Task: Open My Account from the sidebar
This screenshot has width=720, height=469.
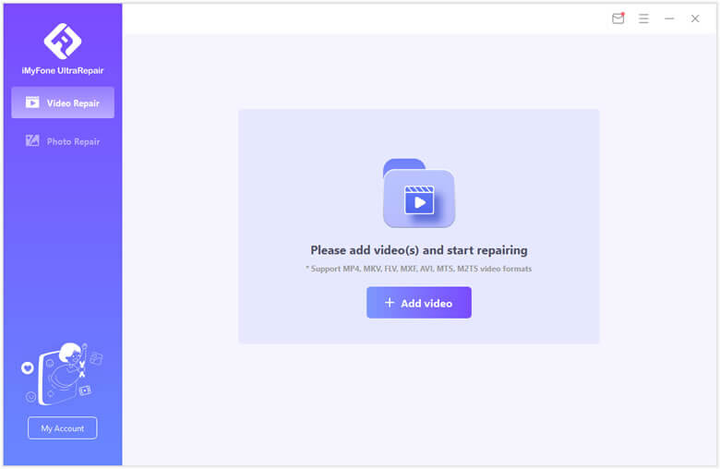Action: pyautogui.click(x=63, y=428)
